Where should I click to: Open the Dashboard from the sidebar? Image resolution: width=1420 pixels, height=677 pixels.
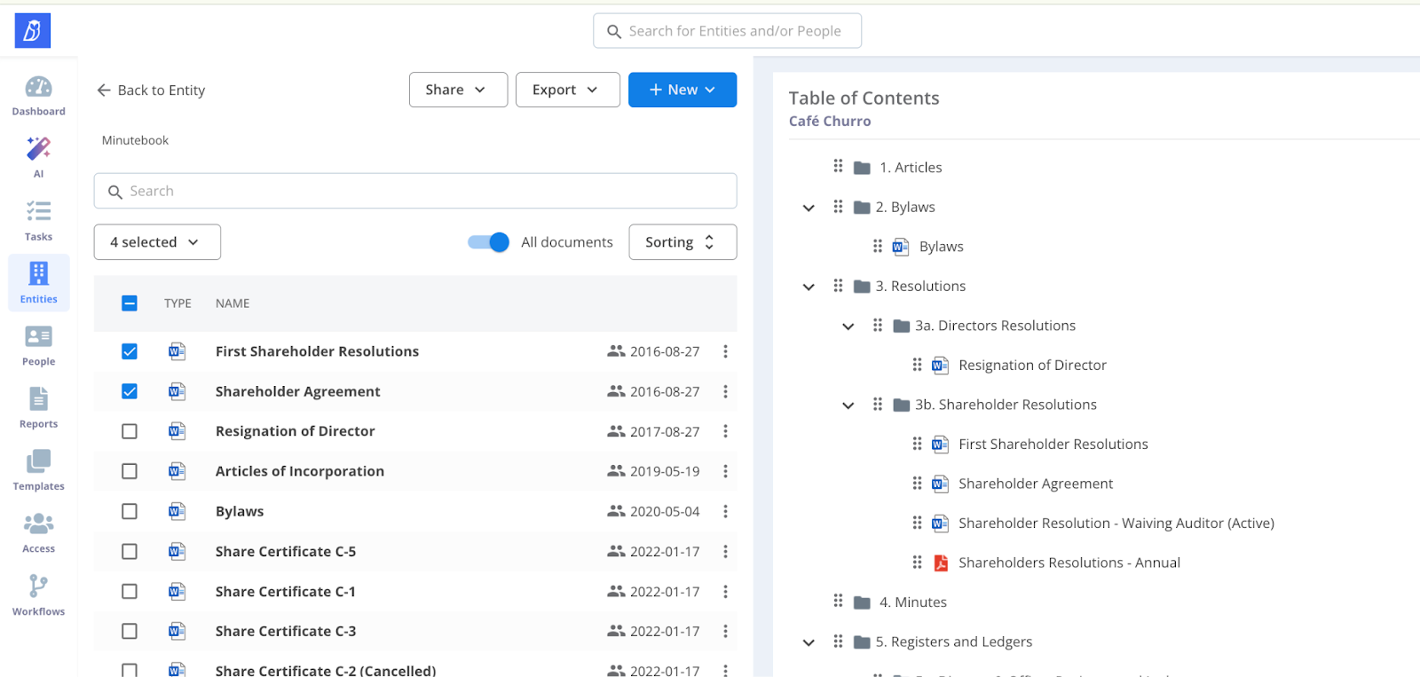pyautogui.click(x=38, y=95)
